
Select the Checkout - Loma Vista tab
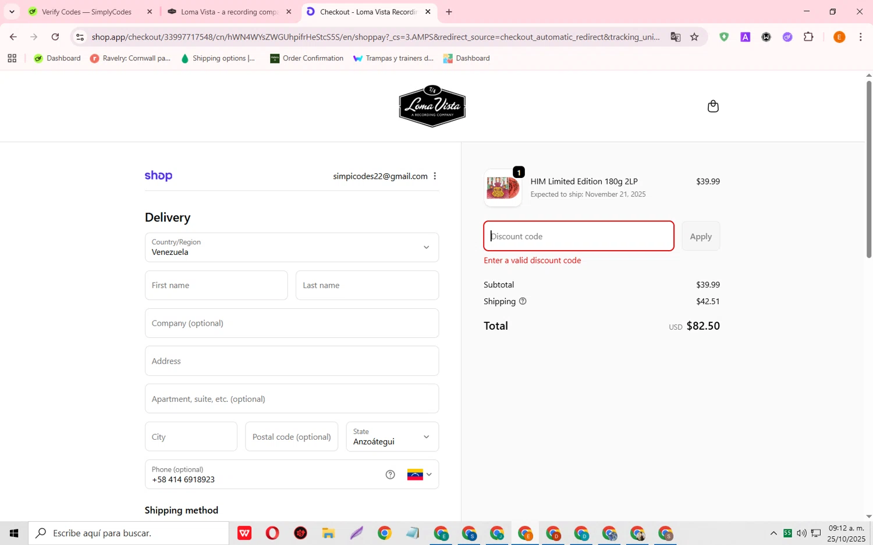(368, 12)
